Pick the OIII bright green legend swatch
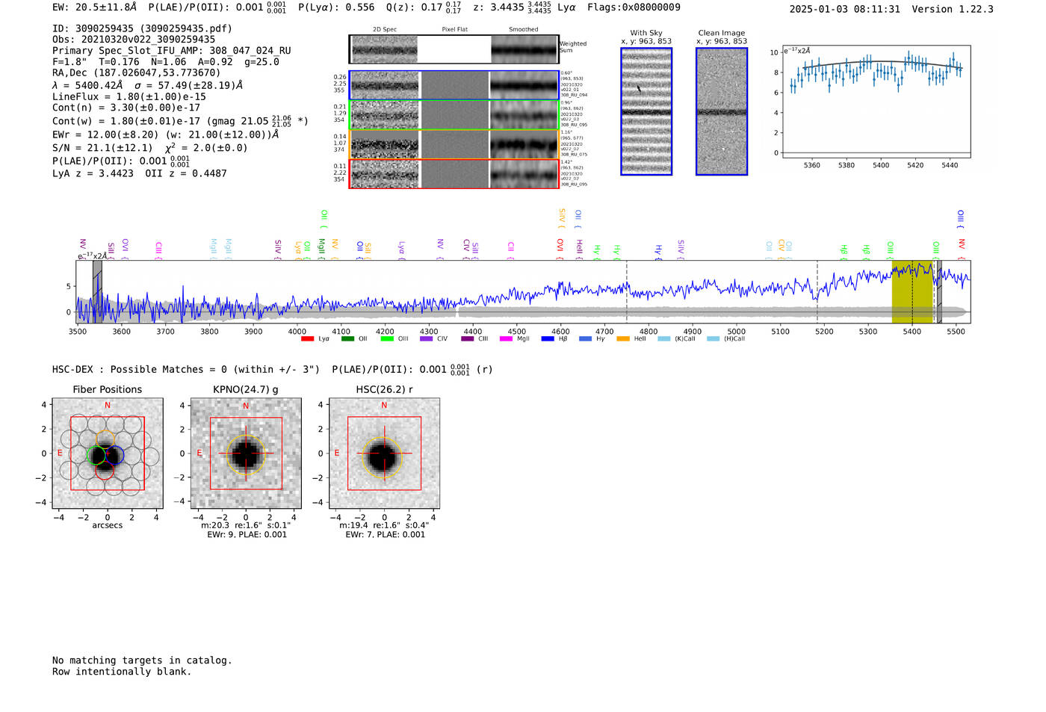This screenshot has height=712, width=1046. point(387,339)
